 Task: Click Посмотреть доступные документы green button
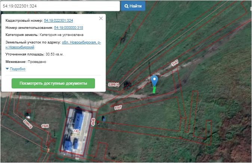coord(53,83)
